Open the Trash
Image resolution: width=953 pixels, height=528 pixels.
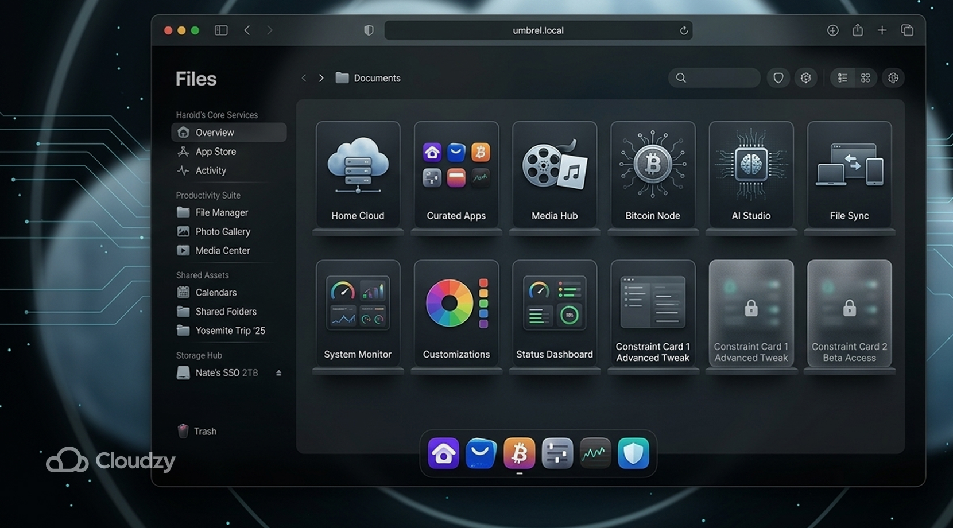click(204, 431)
